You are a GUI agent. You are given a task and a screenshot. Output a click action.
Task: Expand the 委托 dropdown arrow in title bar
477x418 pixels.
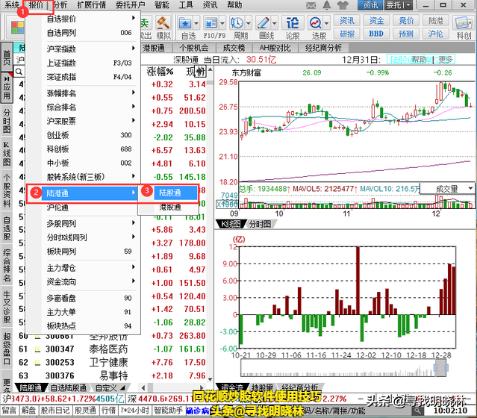[x=408, y=5]
